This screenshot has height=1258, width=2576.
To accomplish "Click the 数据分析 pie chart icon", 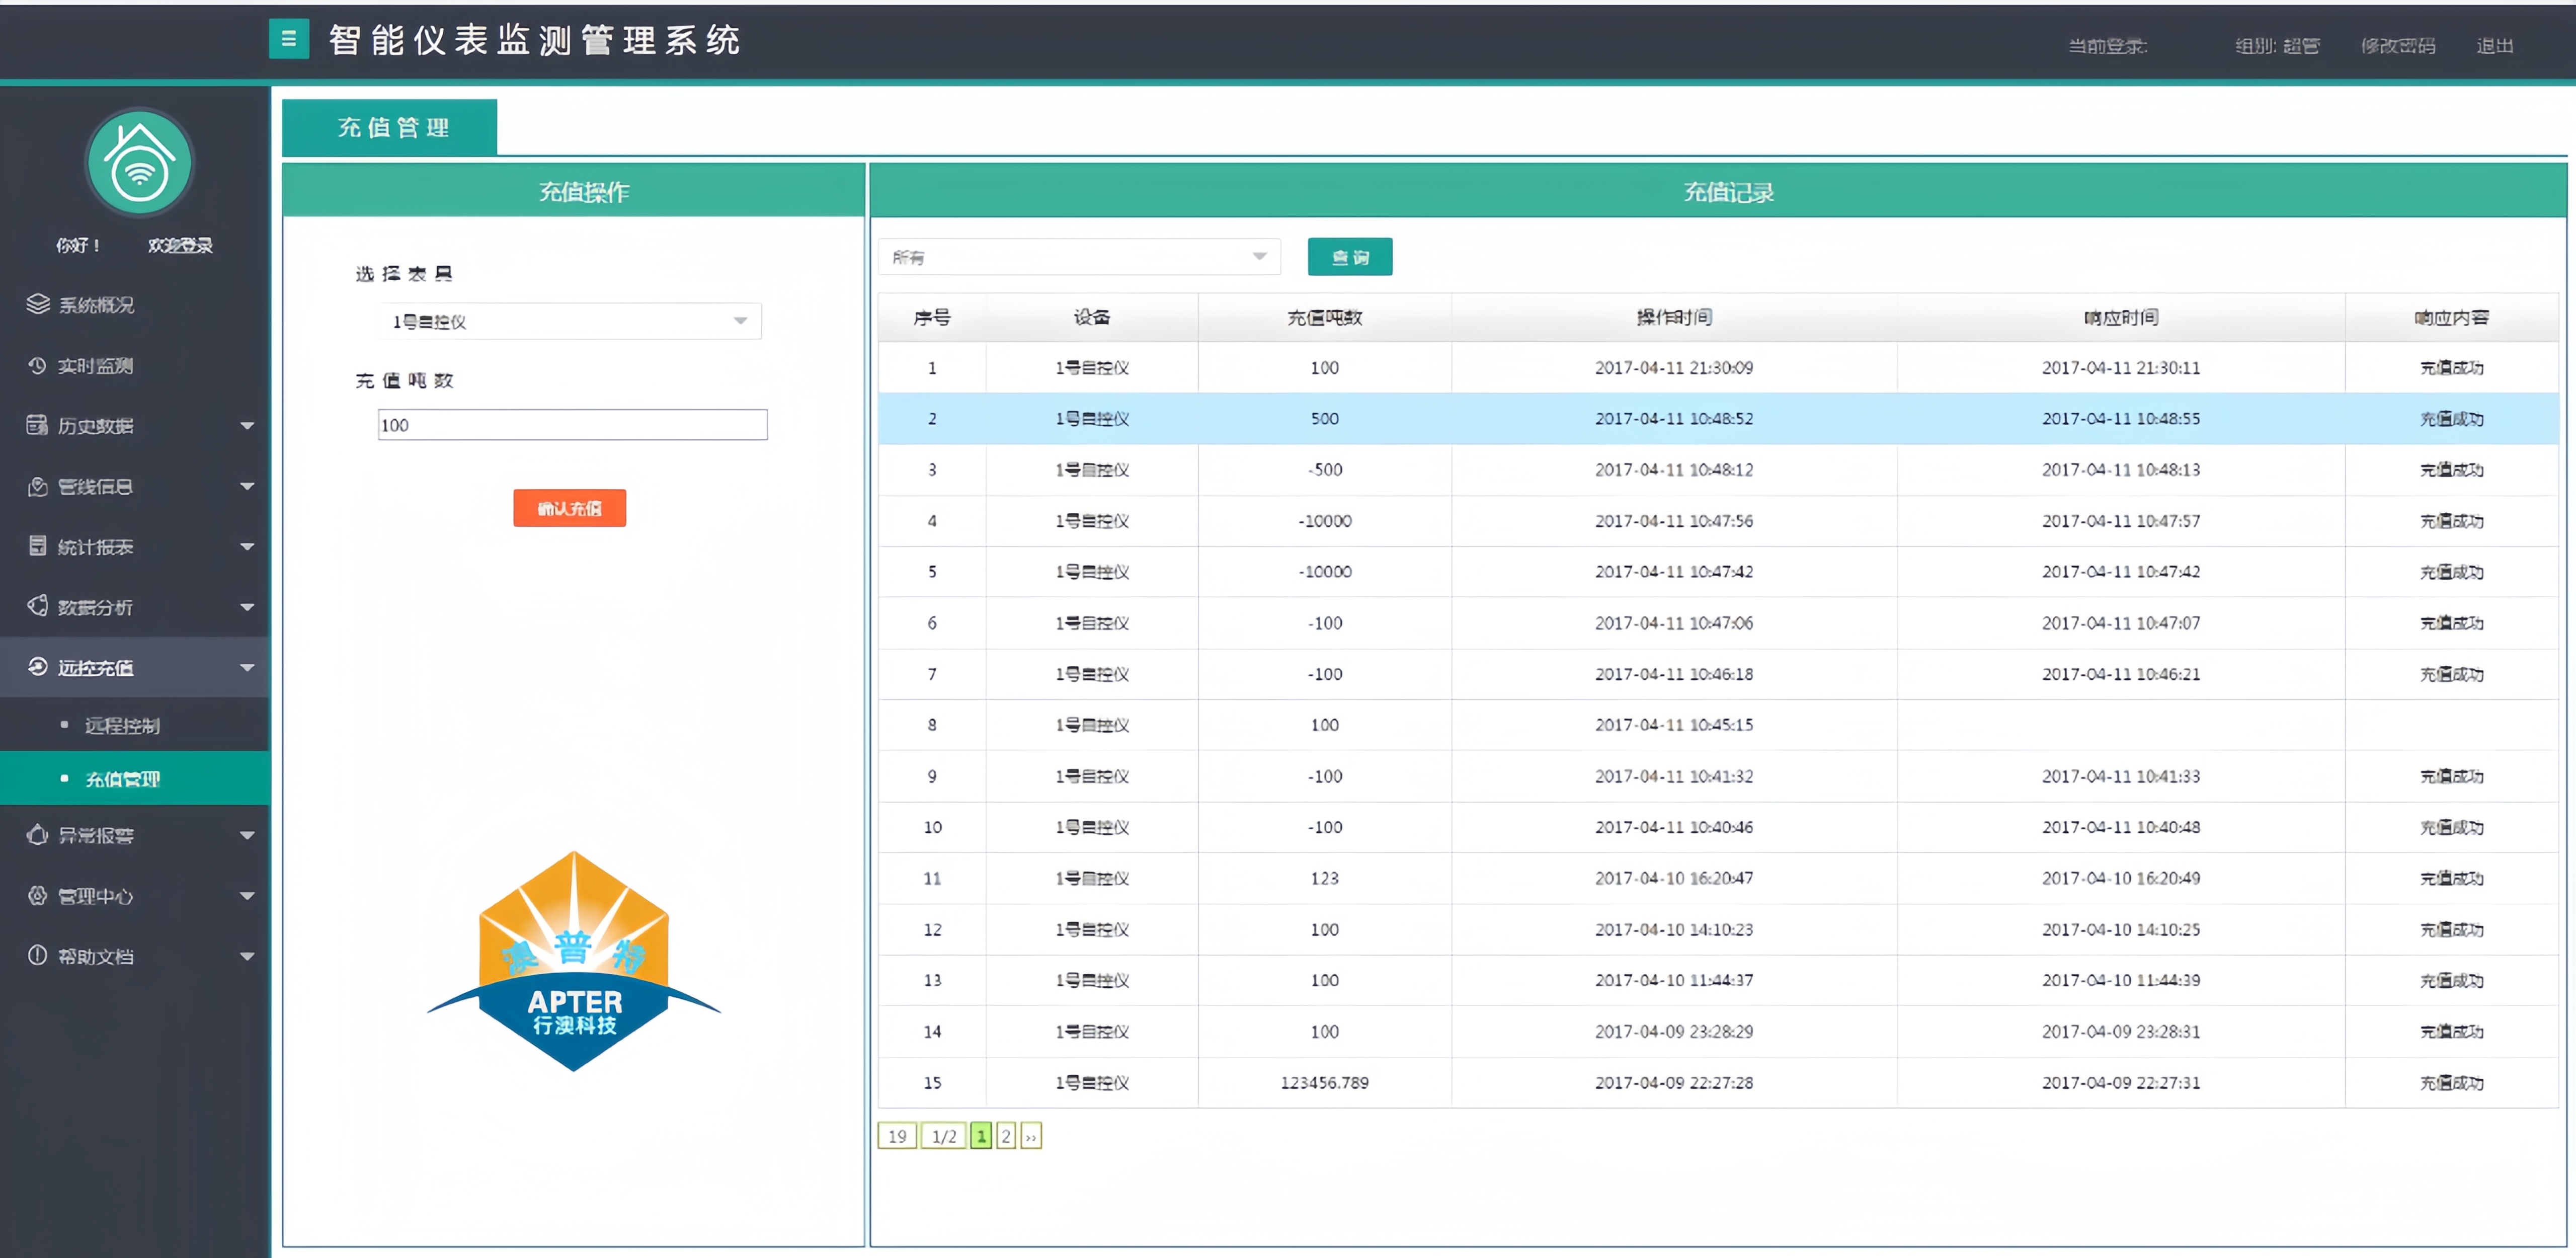I will click(38, 606).
